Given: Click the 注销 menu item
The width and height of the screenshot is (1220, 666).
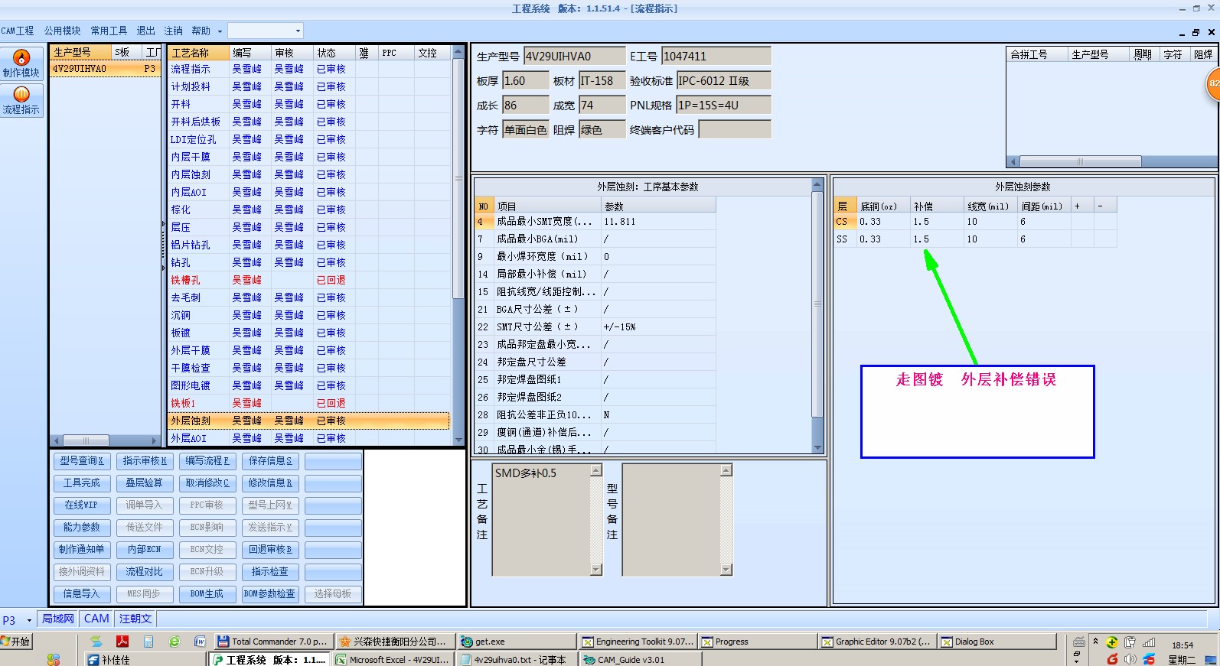Looking at the screenshot, I should click(x=173, y=31).
